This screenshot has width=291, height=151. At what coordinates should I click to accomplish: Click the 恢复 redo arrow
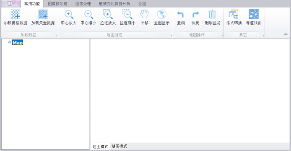[195, 15]
